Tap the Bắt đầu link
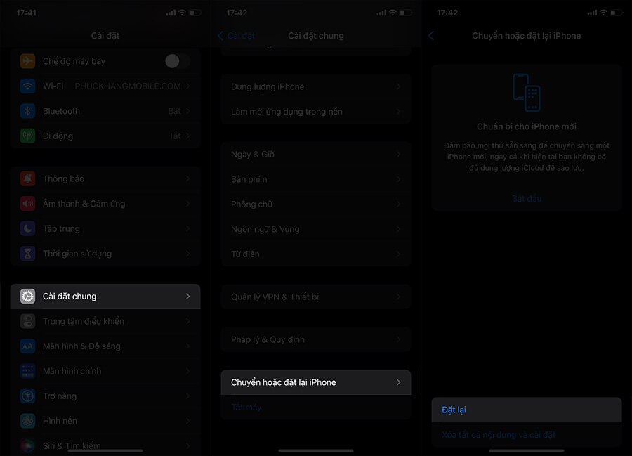 point(527,199)
